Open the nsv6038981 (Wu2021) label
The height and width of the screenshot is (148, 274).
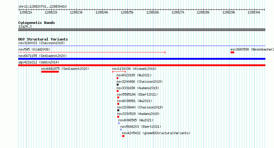[135, 101]
